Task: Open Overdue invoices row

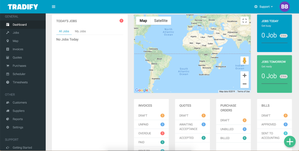Action: [x=151, y=133]
